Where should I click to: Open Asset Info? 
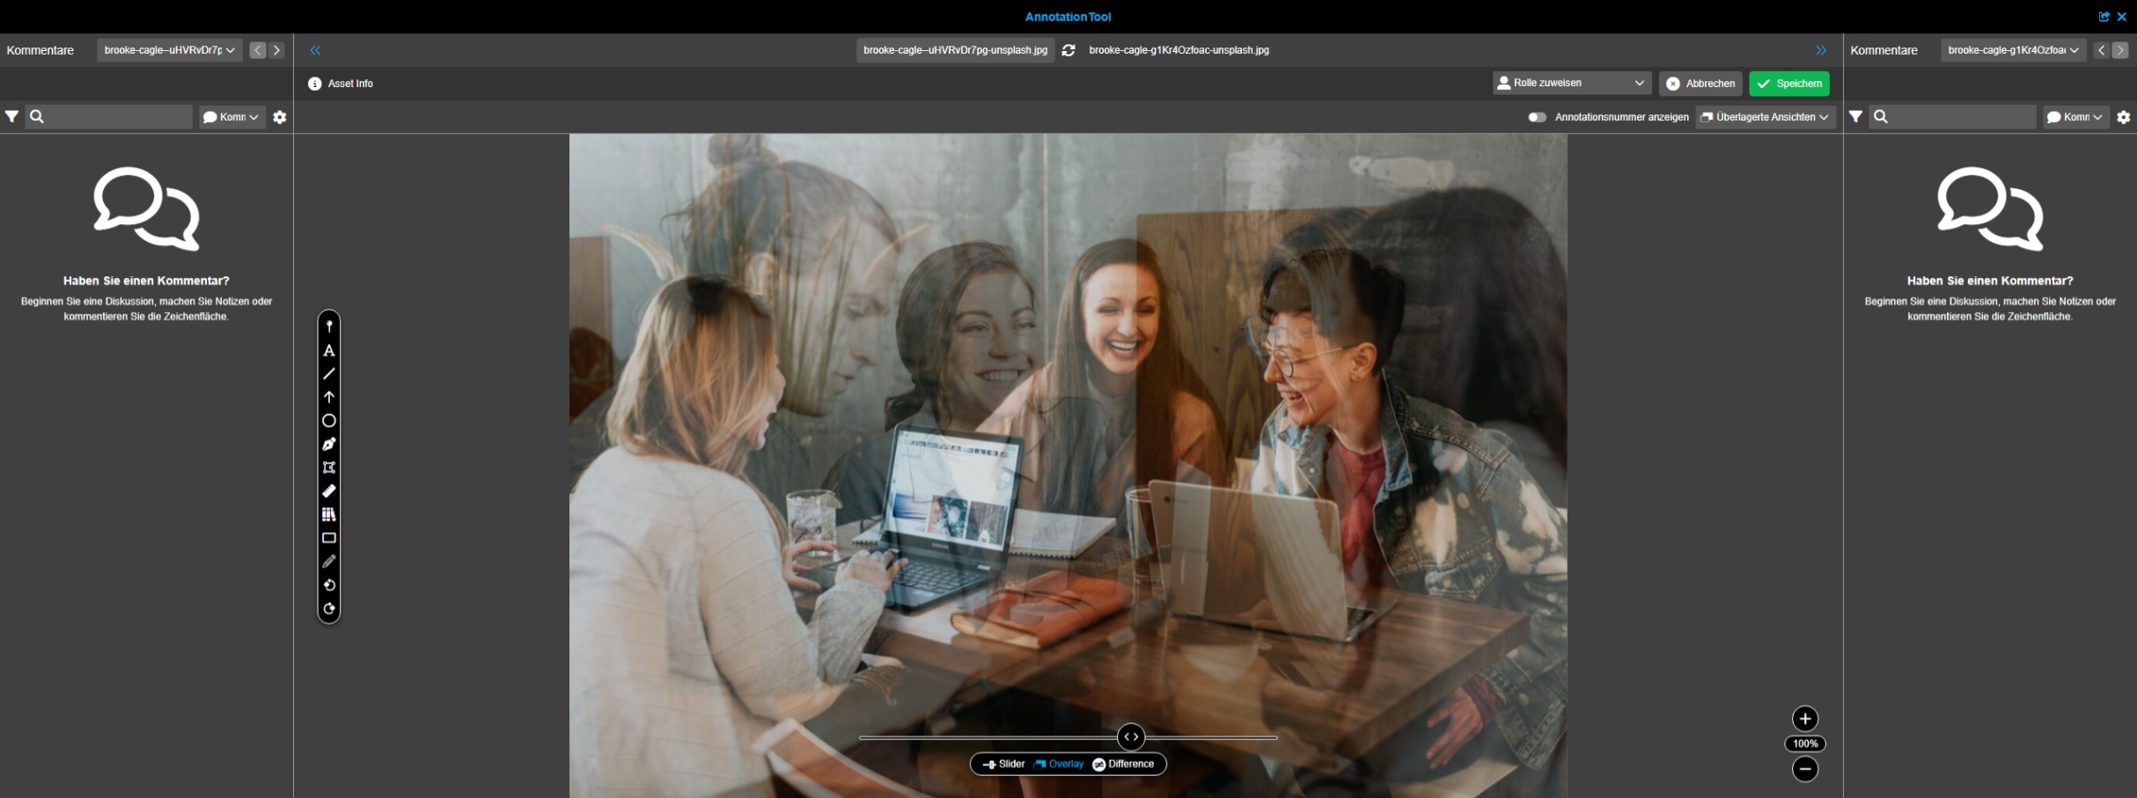341,84
